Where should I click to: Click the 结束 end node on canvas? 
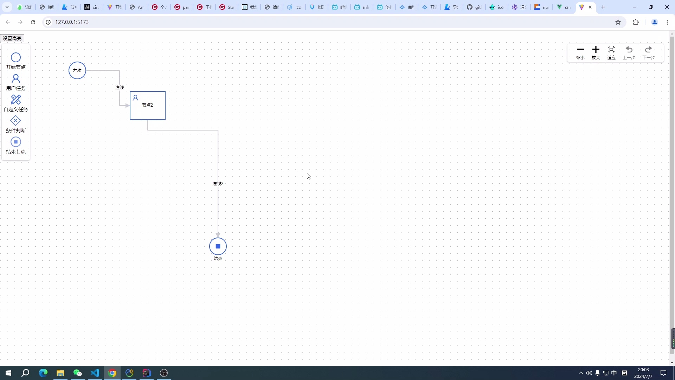pyautogui.click(x=218, y=246)
